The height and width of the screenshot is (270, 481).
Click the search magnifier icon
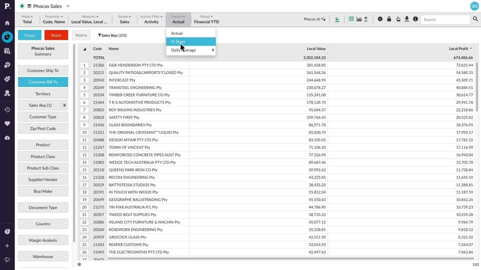coord(475,19)
